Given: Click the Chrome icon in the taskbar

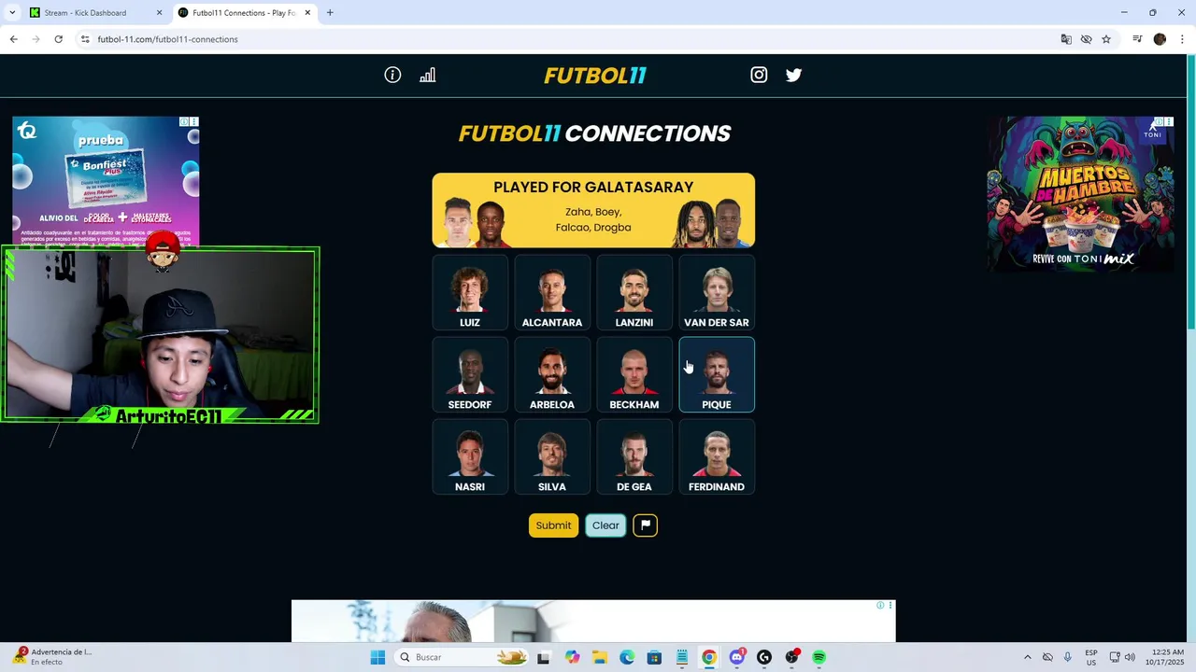Looking at the screenshot, I should (x=709, y=657).
